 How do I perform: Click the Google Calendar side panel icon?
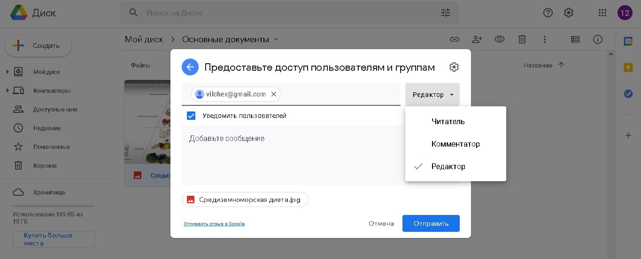pos(628,41)
